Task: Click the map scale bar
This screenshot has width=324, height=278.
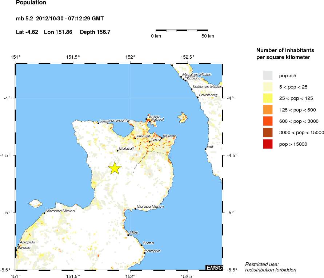Action: pos(182,31)
